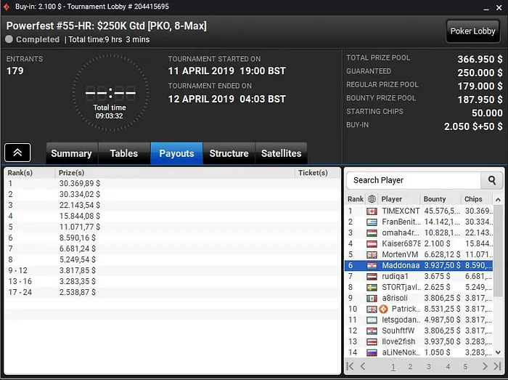Open the Structure tab
Screen dimensions: 508x380
[229, 153]
